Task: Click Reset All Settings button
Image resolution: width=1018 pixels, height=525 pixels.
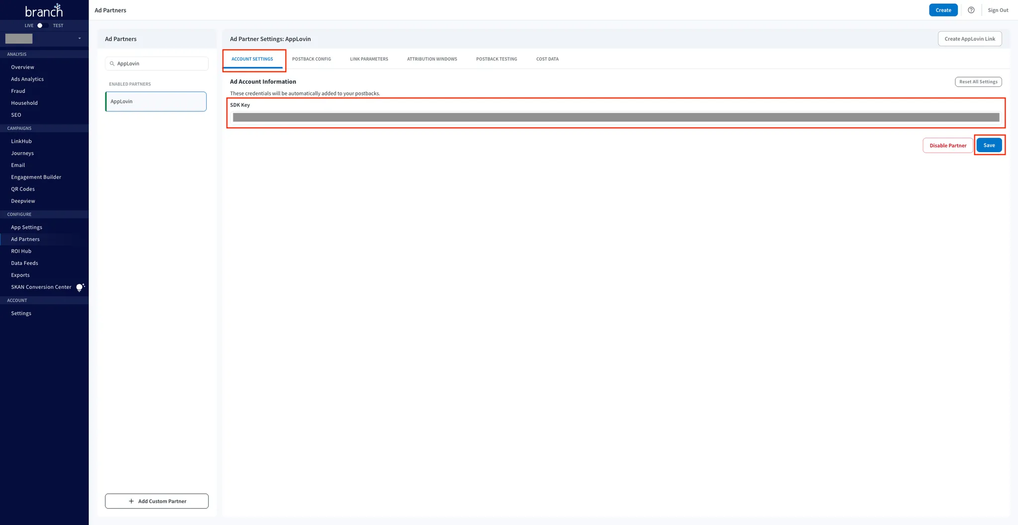Action: (978, 82)
